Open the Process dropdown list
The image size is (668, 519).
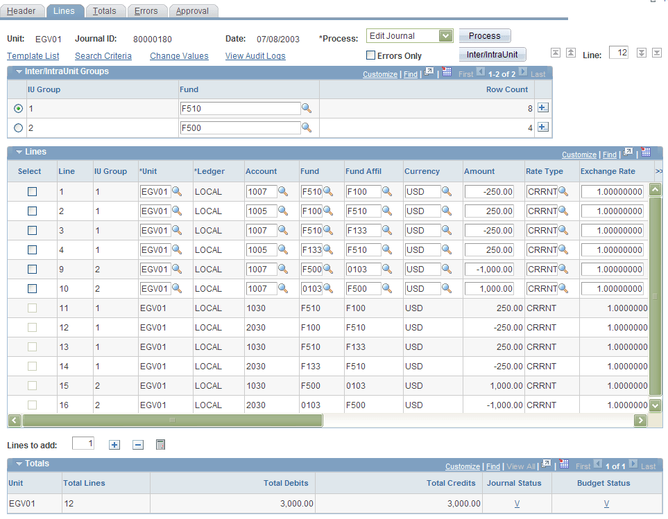pos(445,36)
